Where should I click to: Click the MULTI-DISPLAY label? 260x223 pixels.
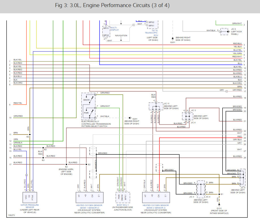coord(115,29)
